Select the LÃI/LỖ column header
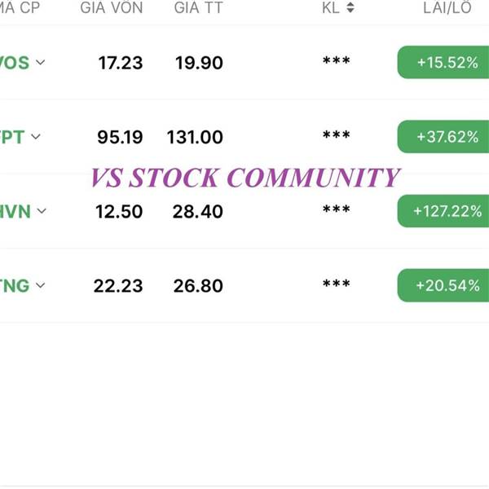The height and width of the screenshot is (489, 489). click(x=447, y=7)
